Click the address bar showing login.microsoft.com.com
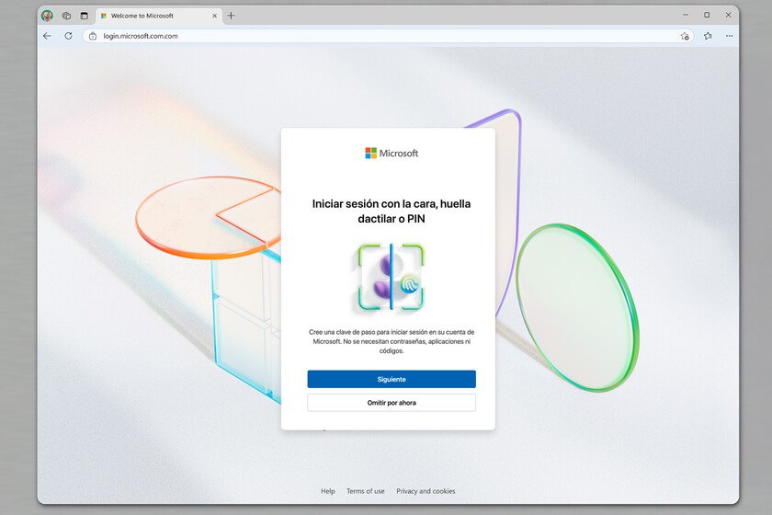Screen dimensions: 772x515 point(368,36)
